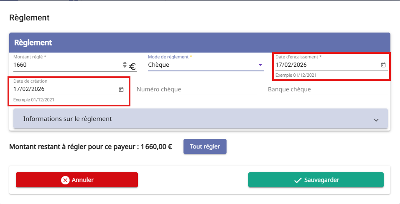The image size is (400, 204).
Task: Focus the Numéro chèque input
Action: [x=196, y=89]
